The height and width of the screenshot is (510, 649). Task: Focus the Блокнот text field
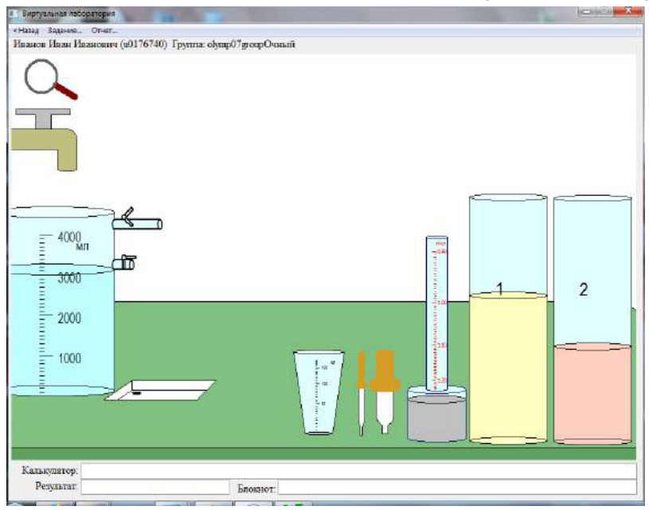(x=457, y=487)
